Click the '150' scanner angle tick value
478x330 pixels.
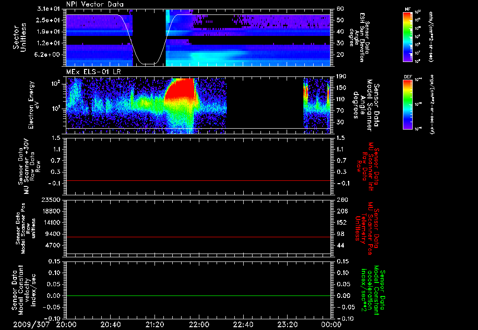pos(341,88)
